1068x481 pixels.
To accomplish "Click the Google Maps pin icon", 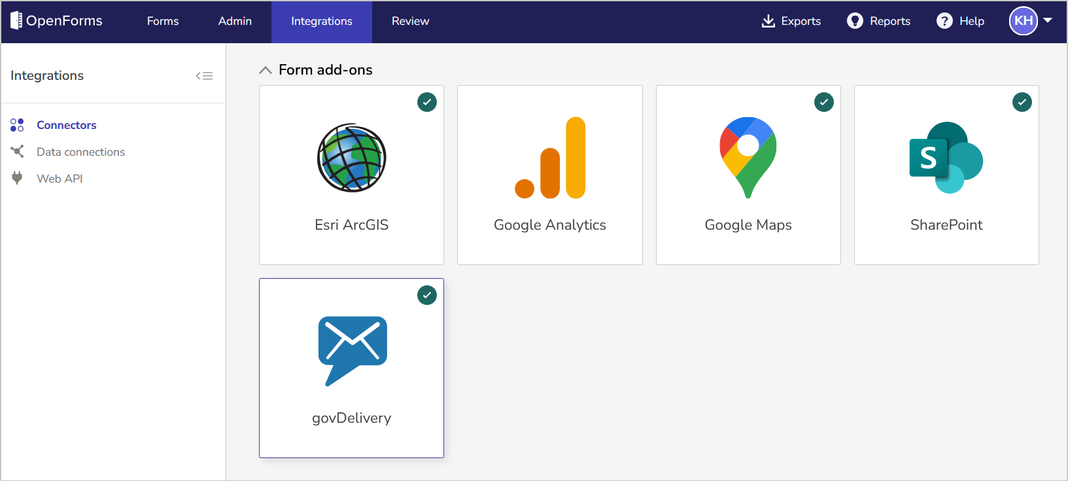I will (x=748, y=158).
